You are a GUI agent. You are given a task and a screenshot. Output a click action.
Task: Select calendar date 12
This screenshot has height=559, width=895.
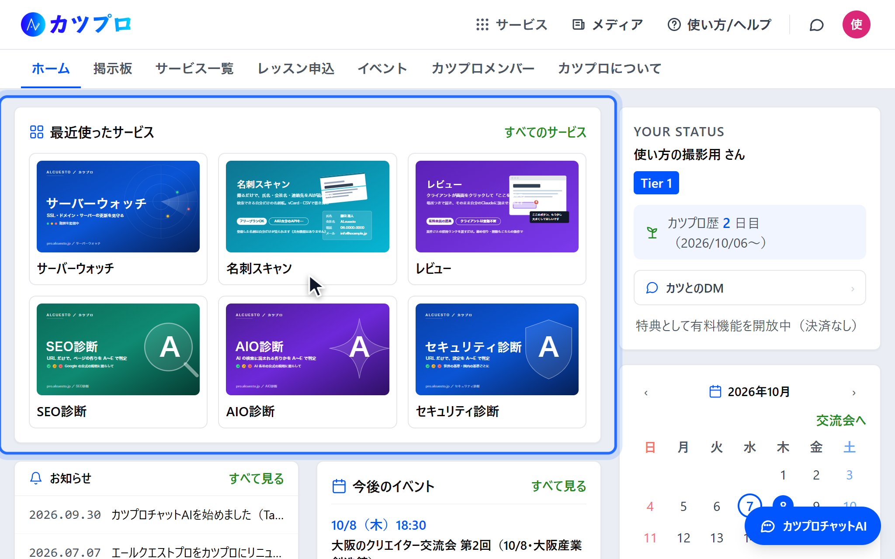click(683, 538)
